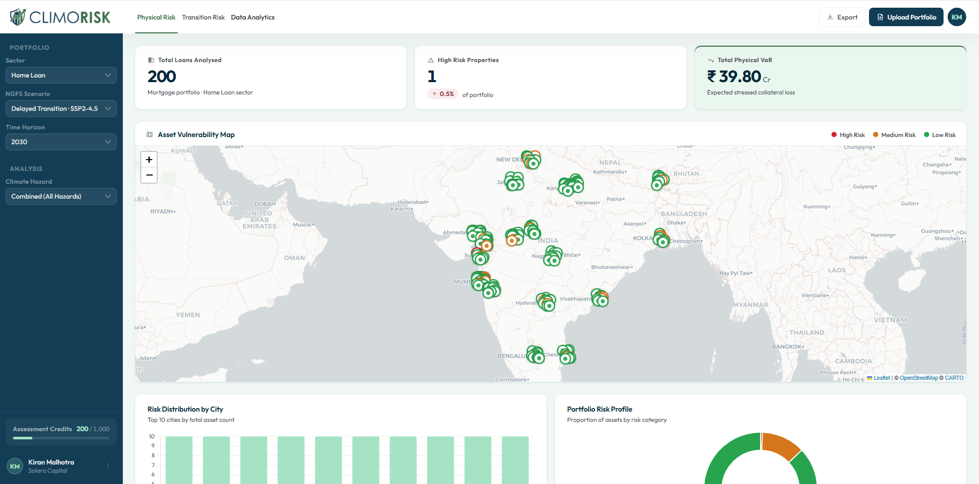Click the KM avatar in sidebar footer
The width and height of the screenshot is (979, 484).
click(15, 466)
